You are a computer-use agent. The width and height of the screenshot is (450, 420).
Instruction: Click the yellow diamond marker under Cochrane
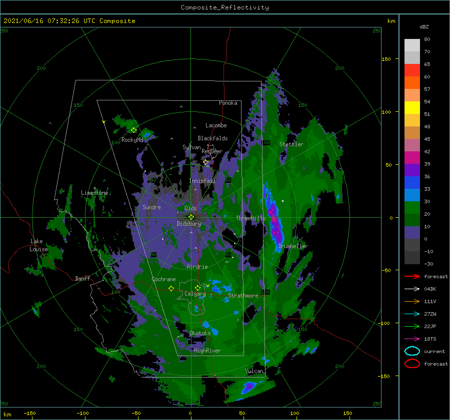(x=171, y=288)
